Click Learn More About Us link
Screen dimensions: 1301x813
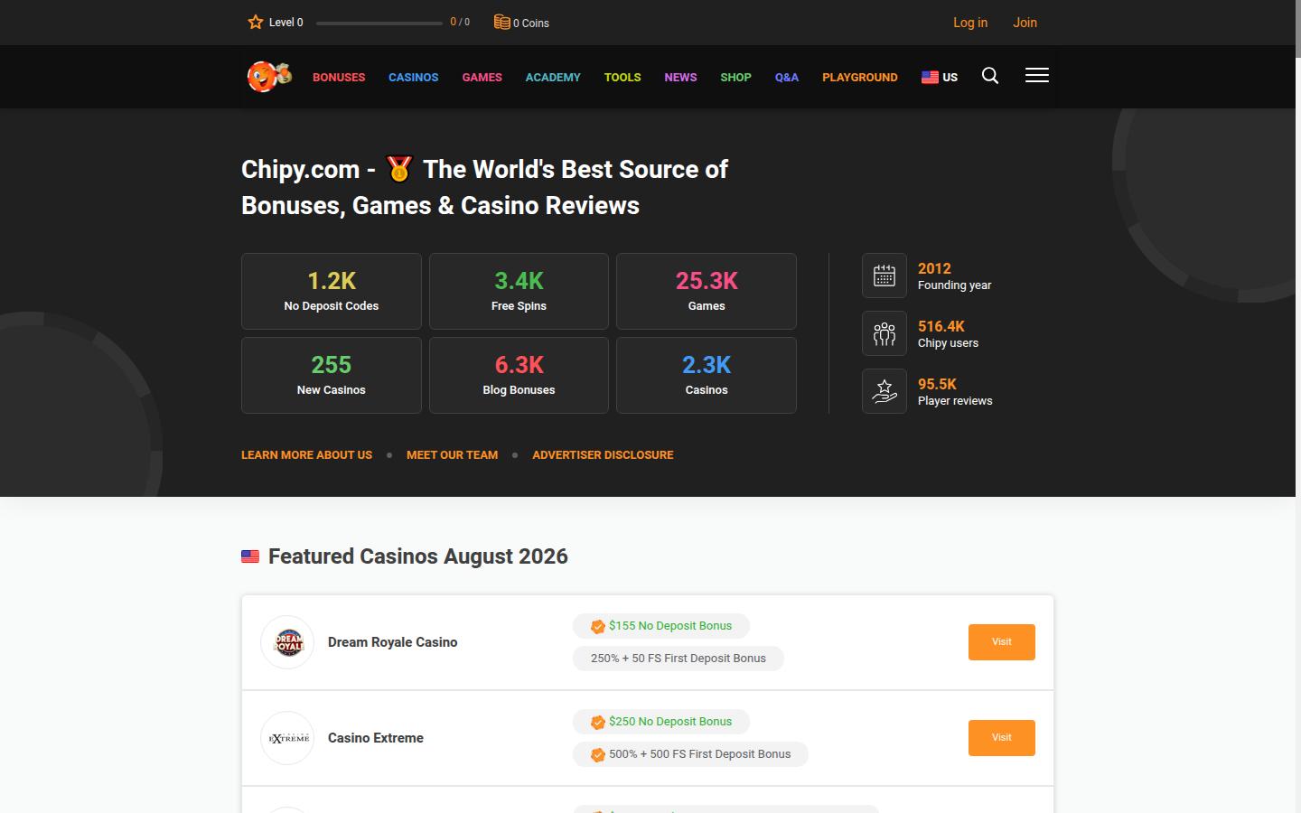[x=306, y=454]
